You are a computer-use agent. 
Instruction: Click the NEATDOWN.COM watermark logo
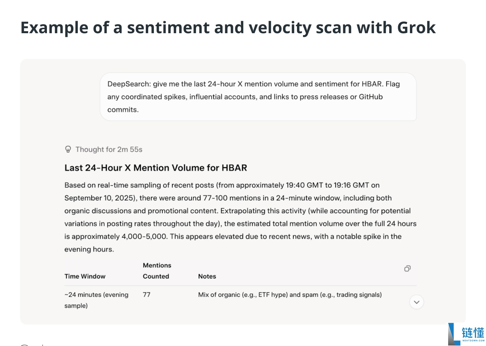pyautogui.click(x=467, y=334)
